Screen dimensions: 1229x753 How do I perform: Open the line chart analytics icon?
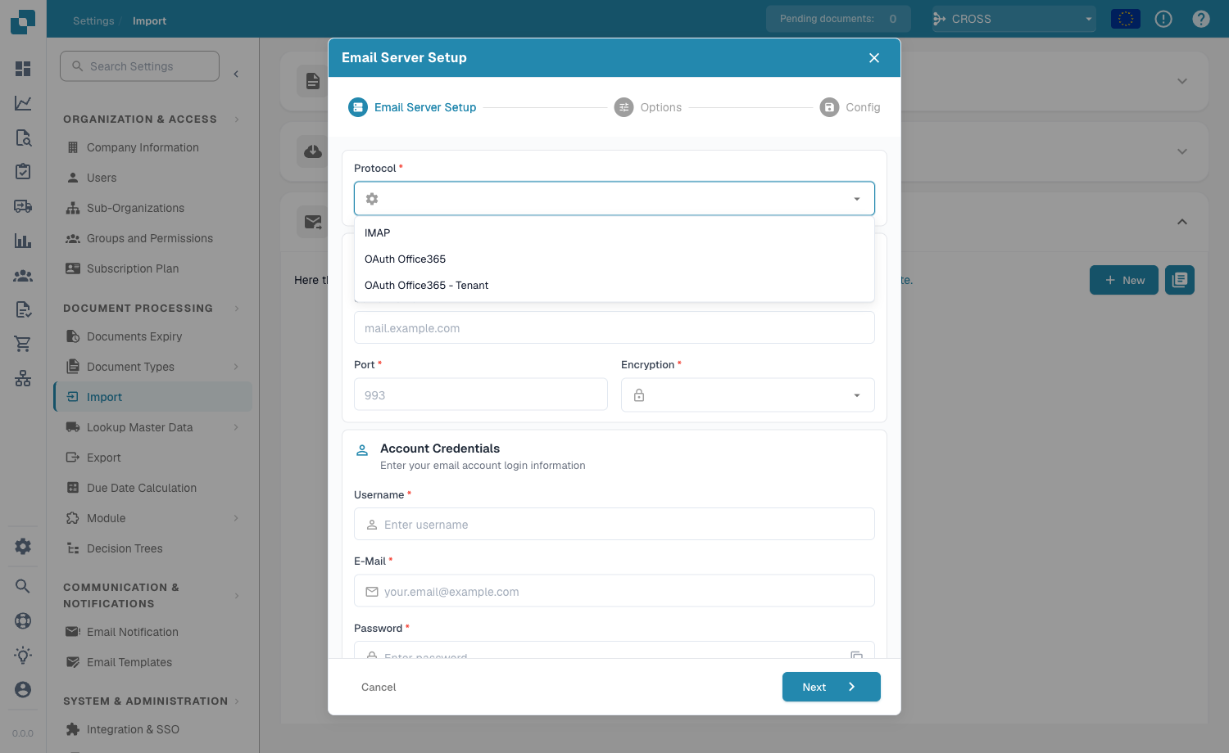23,103
